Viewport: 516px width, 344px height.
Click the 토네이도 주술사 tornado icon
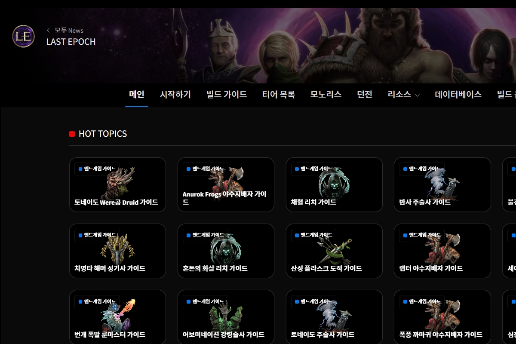(334, 316)
